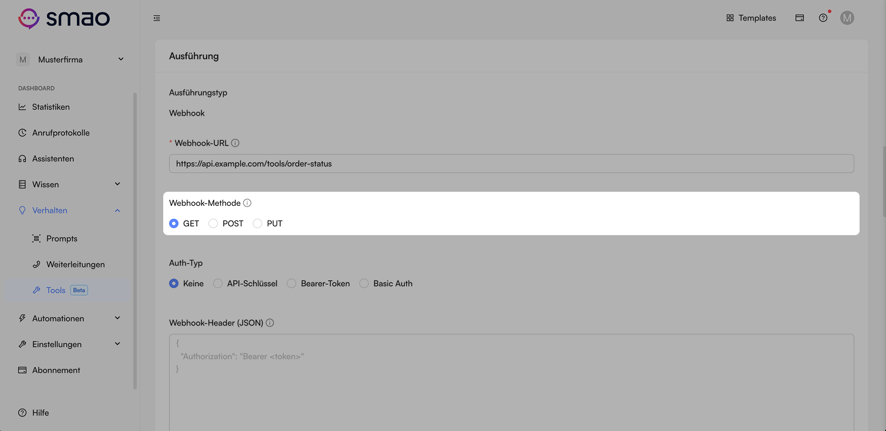Click into the Webhook-Header JSON textarea
The height and width of the screenshot is (431, 886).
point(511,382)
